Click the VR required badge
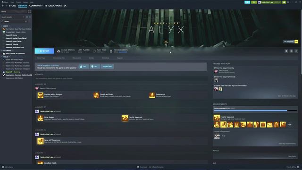Image resolution: width=302 pixels, height=170 pixels. tap(291, 42)
